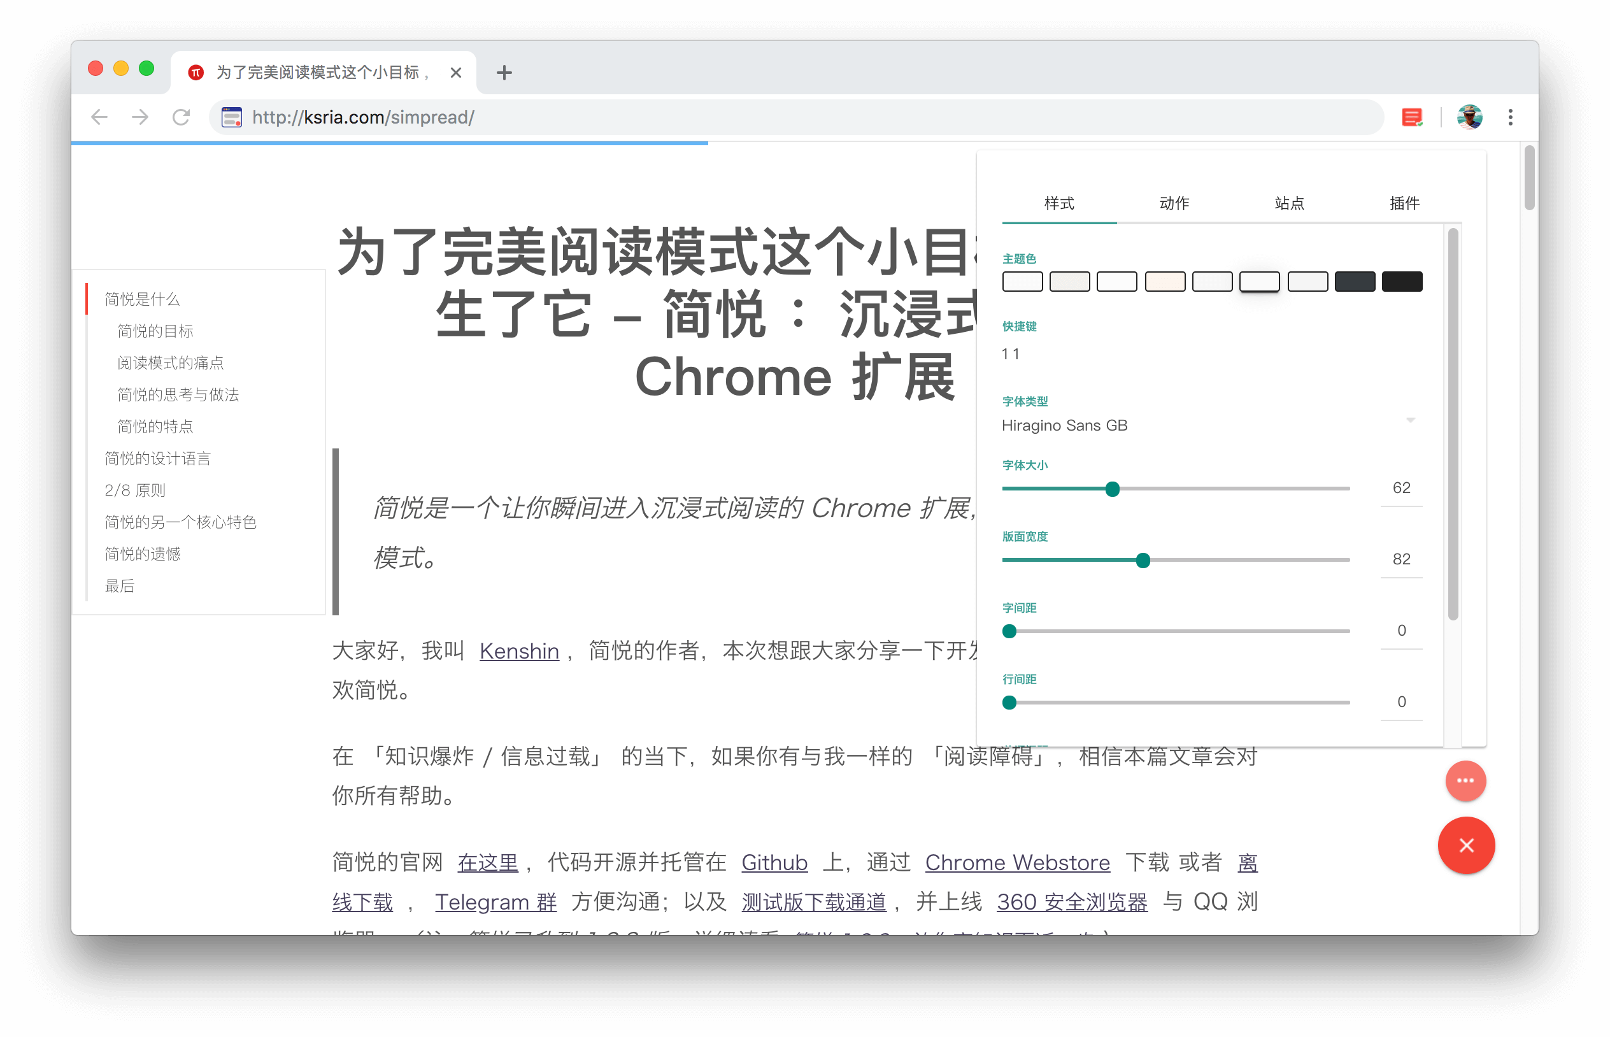Click the 快捷键 input field showing 1 1
Viewport: 1610px width, 1037px height.
click(x=1211, y=354)
